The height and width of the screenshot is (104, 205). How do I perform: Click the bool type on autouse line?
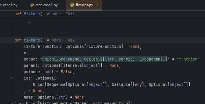click(49, 72)
